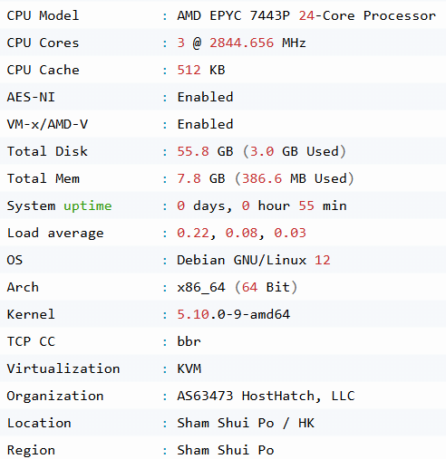Click the 'AES-NI' label
The height and width of the screenshot is (459, 446).
tap(31, 97)
